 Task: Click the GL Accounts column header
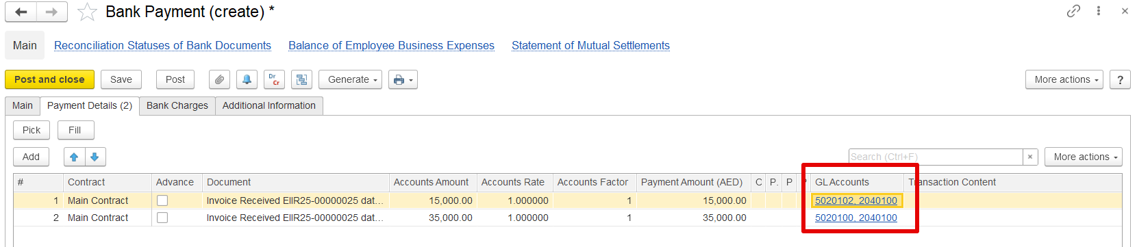[857, 182]
